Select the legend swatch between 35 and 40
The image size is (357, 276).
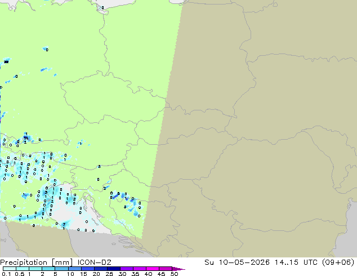tap(139, 269)
